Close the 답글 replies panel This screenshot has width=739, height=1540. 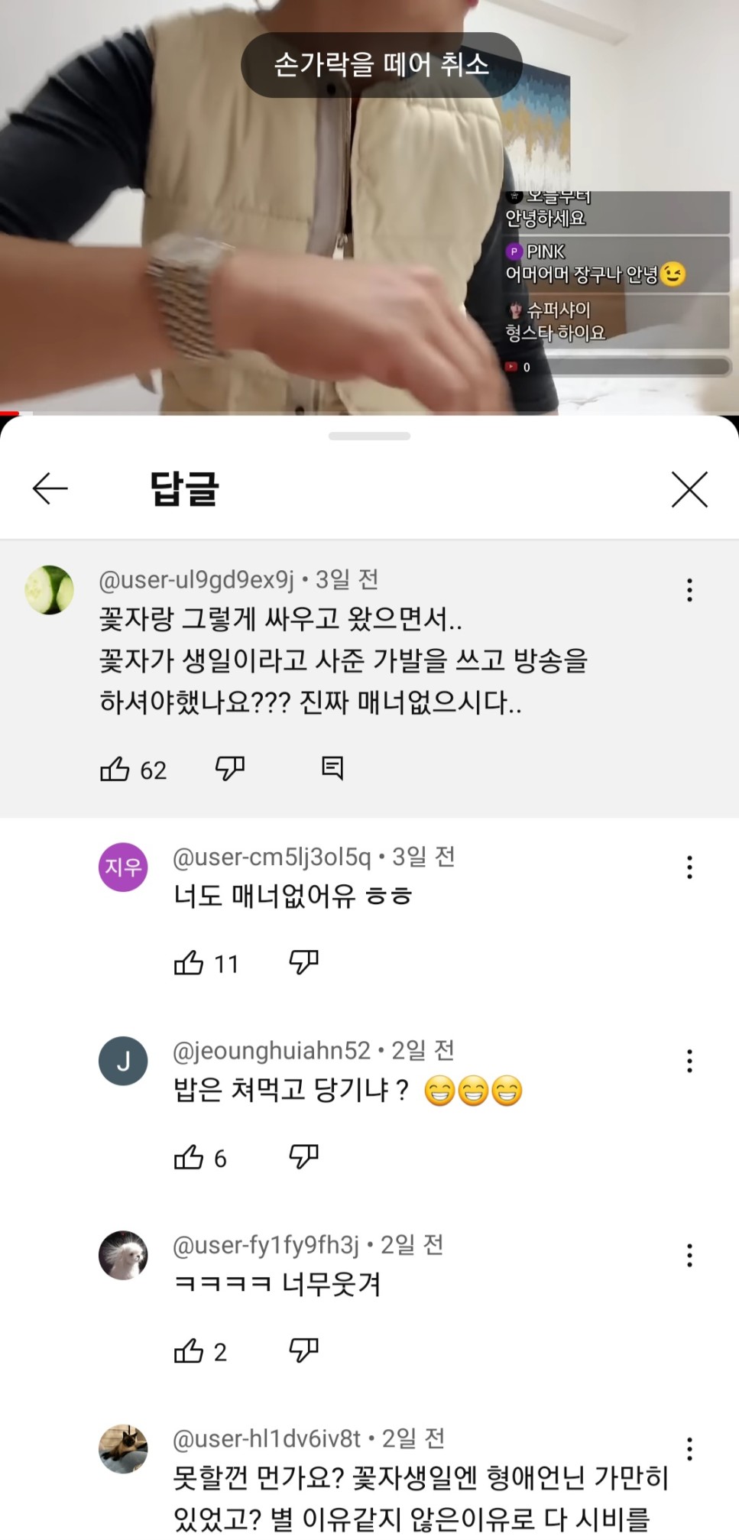click(x=689, y=489)
